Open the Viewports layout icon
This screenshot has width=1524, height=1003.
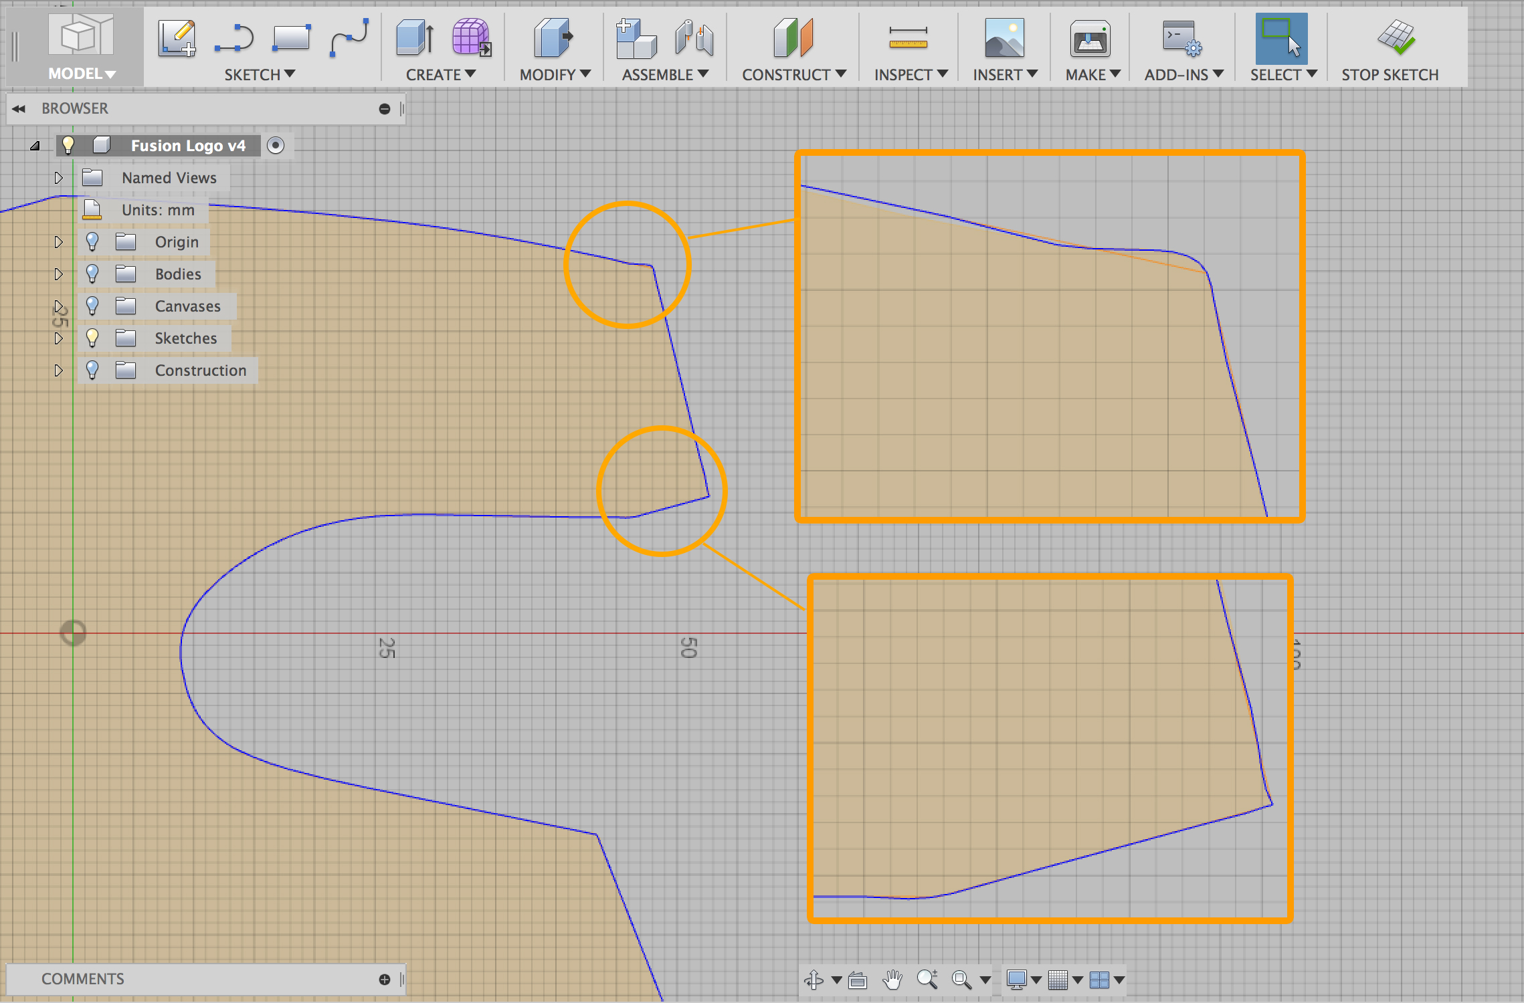click(x=1099, y=980)
